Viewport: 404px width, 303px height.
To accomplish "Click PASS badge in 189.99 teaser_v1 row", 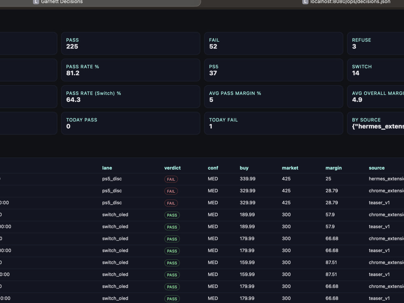I will 172,227.
